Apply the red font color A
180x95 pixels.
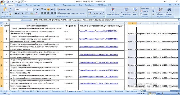36,13
